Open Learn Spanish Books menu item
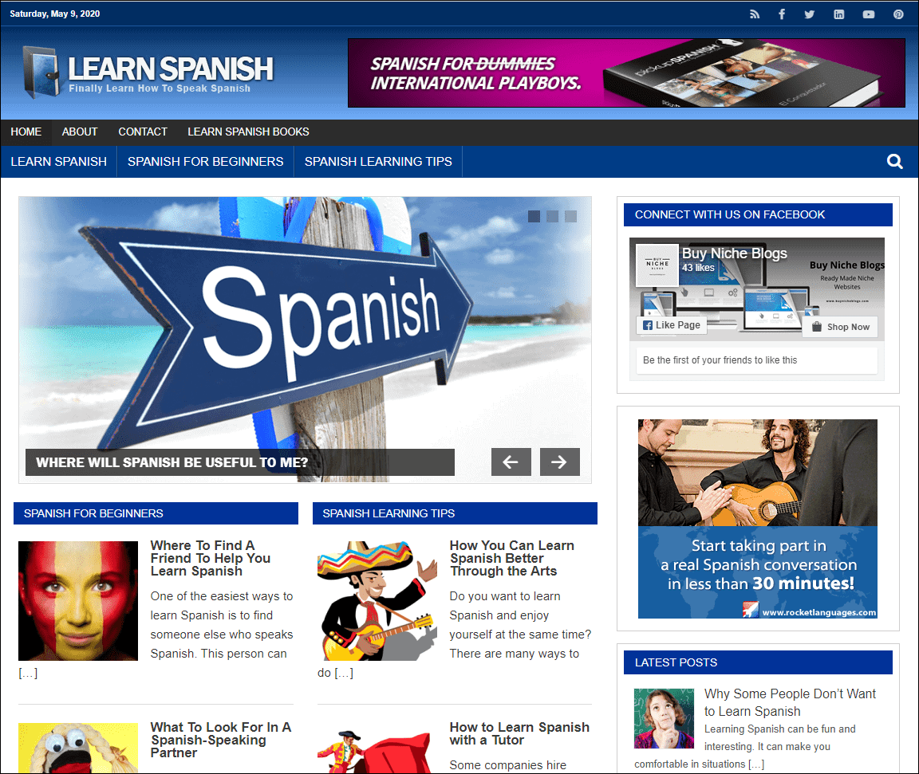919x774 pixels. [248, 132]
